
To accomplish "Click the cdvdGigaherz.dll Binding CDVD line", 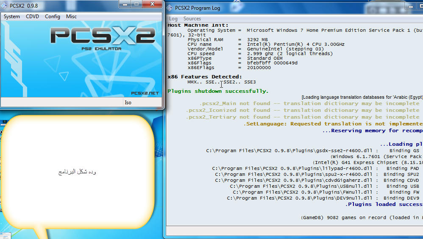I will tap(317, 181).
